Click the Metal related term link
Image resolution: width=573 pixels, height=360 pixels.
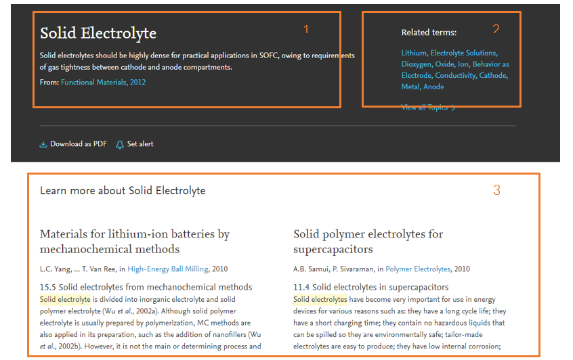click(x=410, y=87)
